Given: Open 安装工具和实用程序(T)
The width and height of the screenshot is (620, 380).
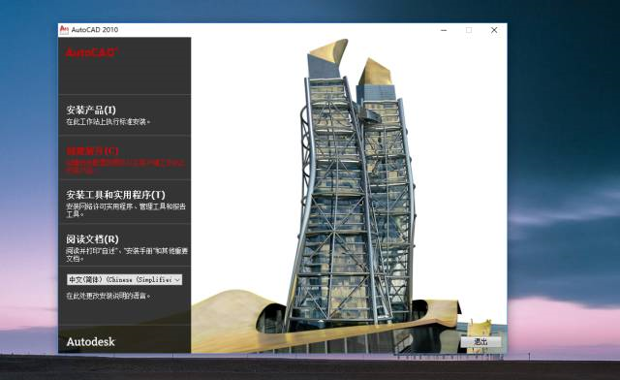Looking at the screenshot, I should pos(115,195).
